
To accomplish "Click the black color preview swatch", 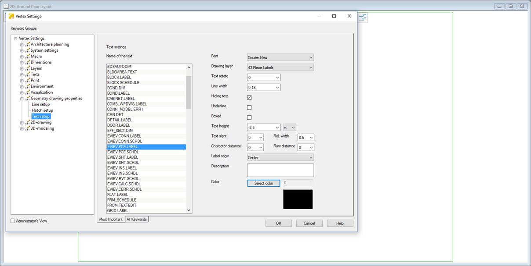I will tap(298, 199).
